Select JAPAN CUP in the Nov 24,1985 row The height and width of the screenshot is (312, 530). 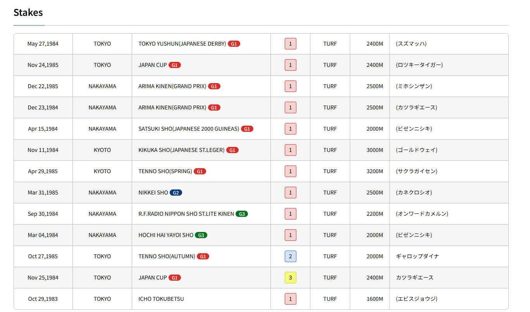pyautogui.click(x=153, y=65)
